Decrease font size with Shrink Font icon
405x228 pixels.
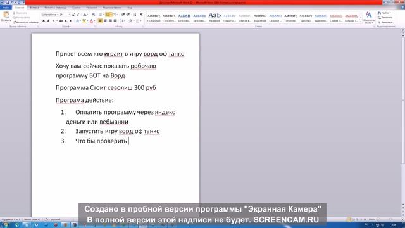(78, 15)
